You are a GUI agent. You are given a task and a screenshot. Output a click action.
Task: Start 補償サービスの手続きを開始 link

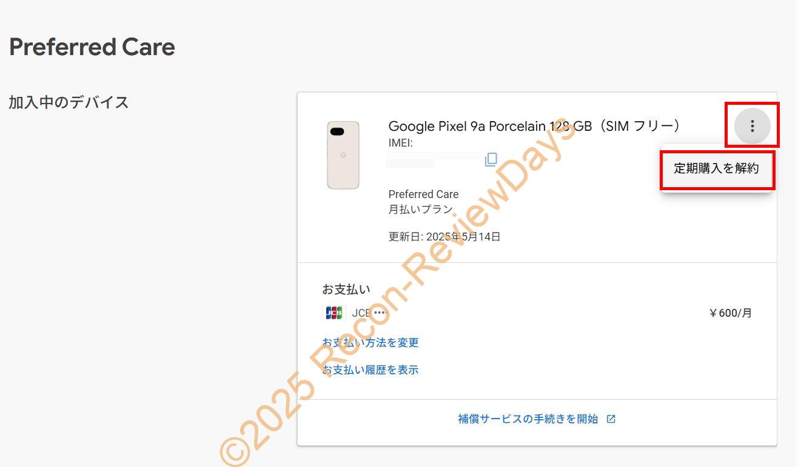pos(528,419)
